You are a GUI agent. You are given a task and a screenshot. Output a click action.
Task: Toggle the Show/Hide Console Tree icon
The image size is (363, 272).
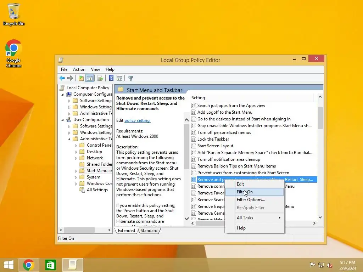(89, 78)
